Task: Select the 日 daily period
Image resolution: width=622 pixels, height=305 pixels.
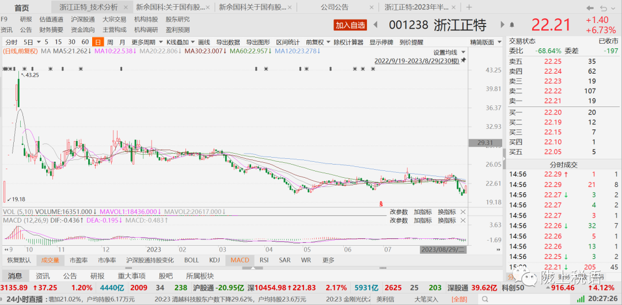Action: [x=97, y=42]
